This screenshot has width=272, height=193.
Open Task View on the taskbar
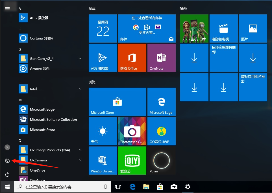pos(118,187)
